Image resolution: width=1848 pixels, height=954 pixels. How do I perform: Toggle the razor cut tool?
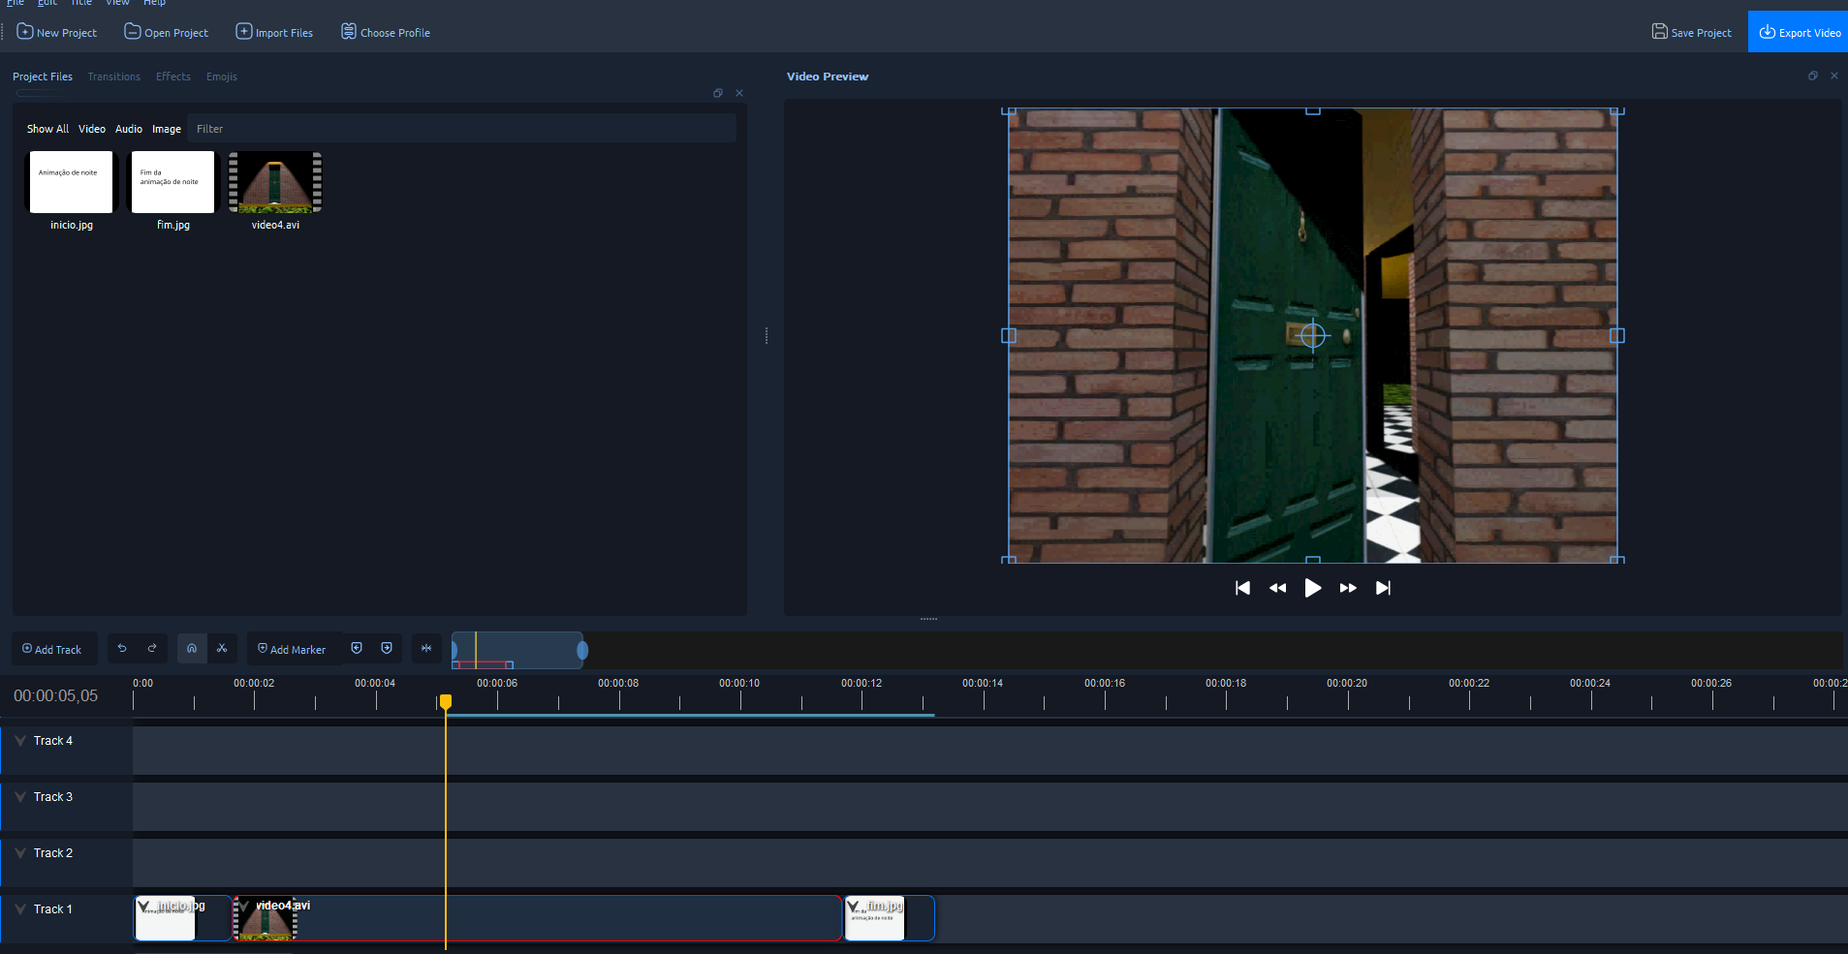click(222, 649)
